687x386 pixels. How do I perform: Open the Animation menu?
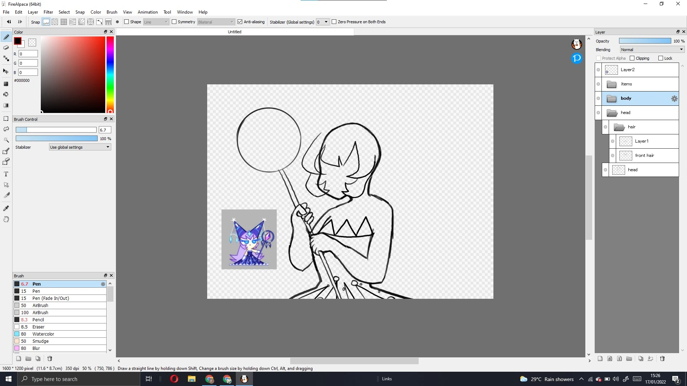[148, 12]
